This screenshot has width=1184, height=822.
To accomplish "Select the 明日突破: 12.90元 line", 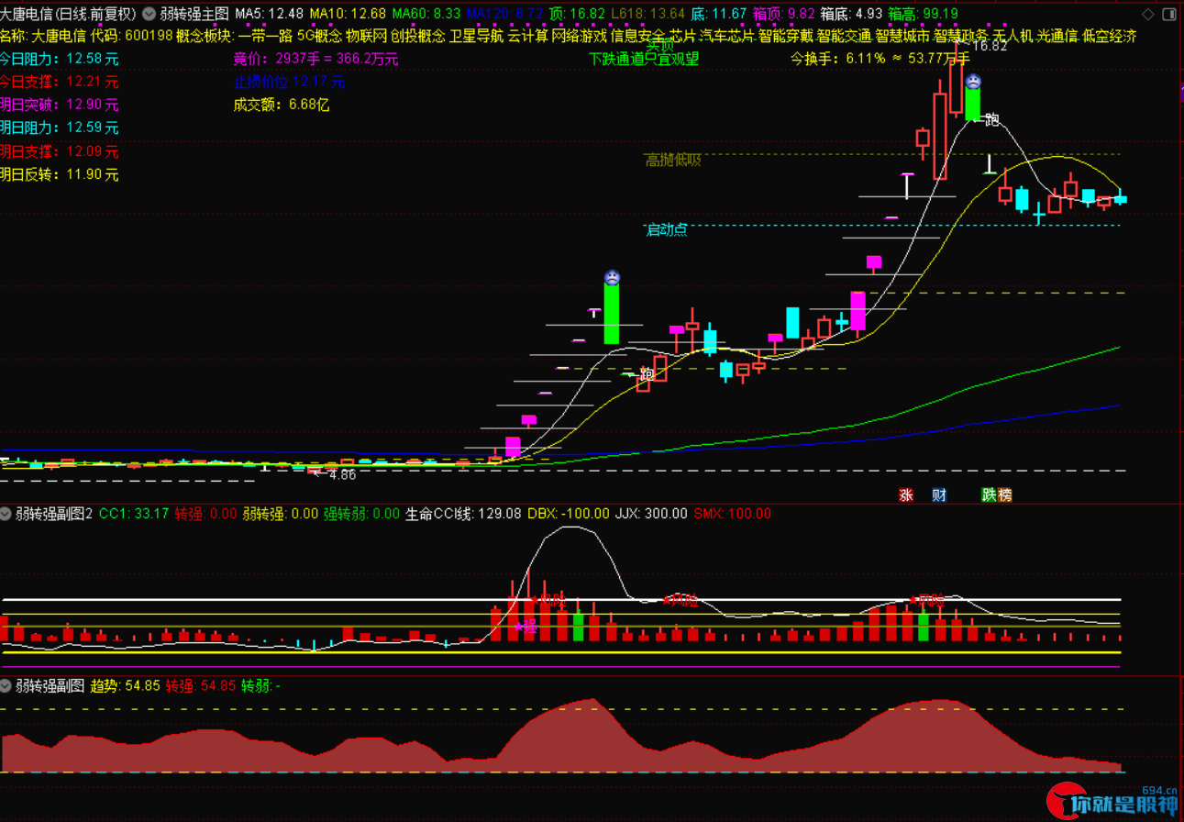I will pyautogui.click(x=60, y=105).
